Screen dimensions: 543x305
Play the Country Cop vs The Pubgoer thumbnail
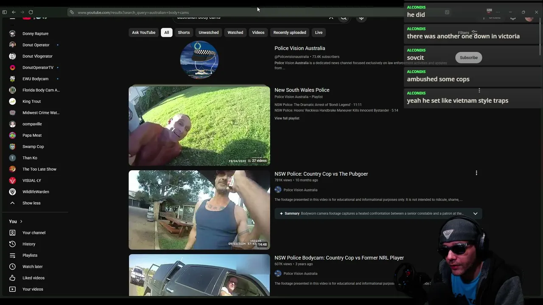[199, 210]
